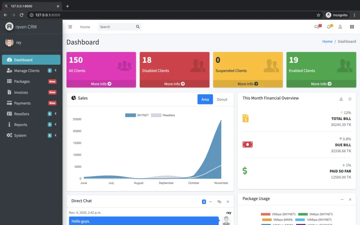Screen dimensions: 360x225
Task: Open Packages in the sidebar
Action: point(31,81)
